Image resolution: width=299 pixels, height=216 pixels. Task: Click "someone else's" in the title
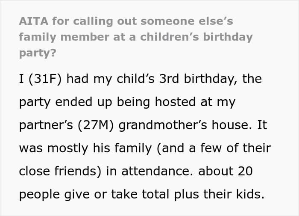pyautogui.click(x=191, y=21)
